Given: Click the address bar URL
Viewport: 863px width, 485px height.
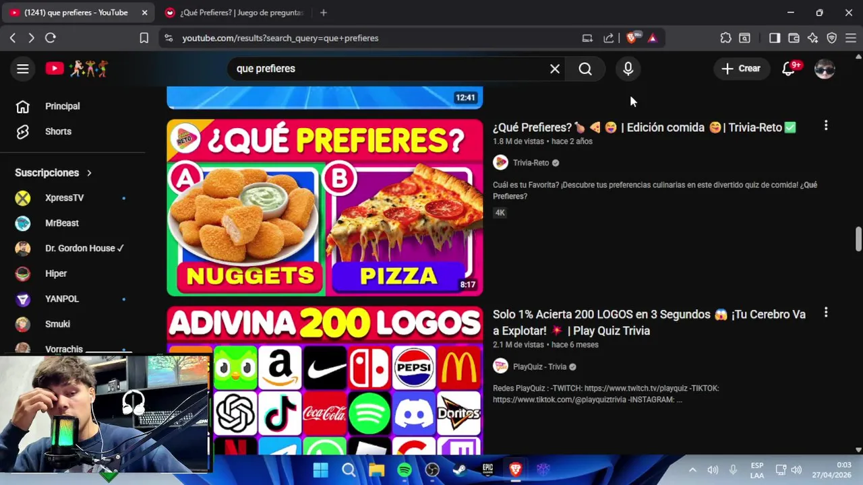Looking at the screenshot, I should coord(280,38).
